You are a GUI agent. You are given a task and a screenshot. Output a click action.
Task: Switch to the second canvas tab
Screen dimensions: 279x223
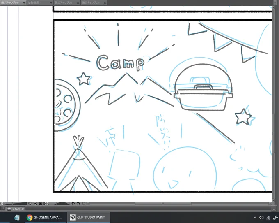40,2
